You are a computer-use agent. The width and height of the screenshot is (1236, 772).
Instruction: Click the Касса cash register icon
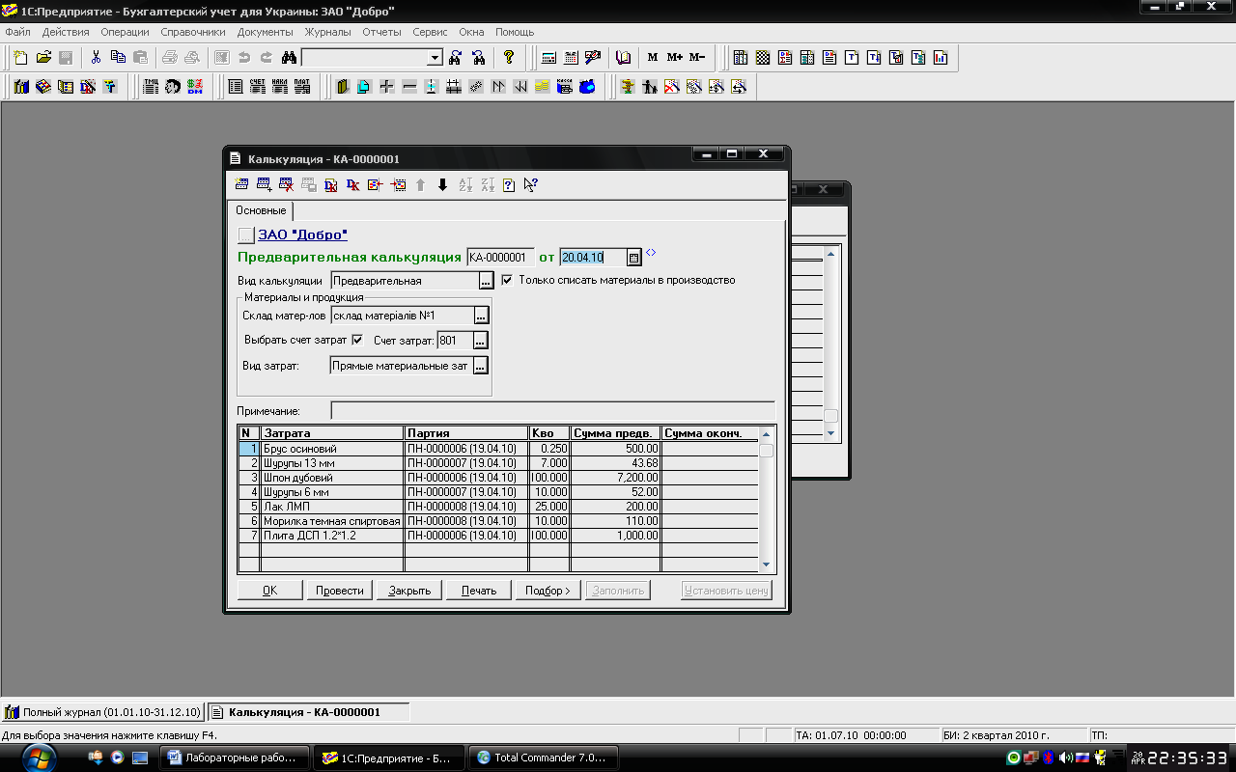(565, 87)
